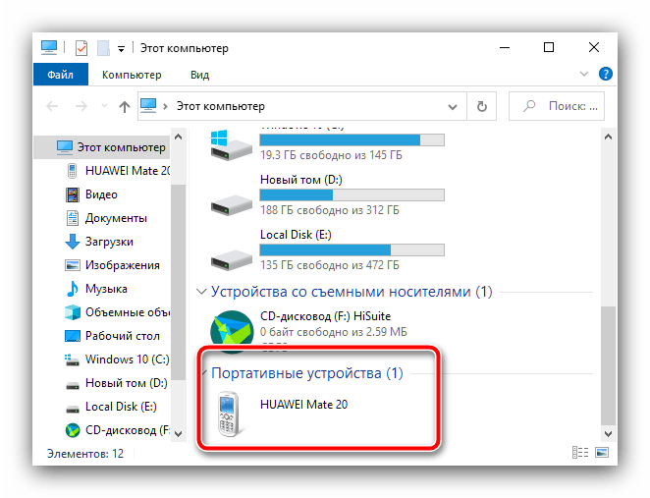
Task: Click CD-дисковод (F:) HiSuite label
Action: tap(325, 316)
